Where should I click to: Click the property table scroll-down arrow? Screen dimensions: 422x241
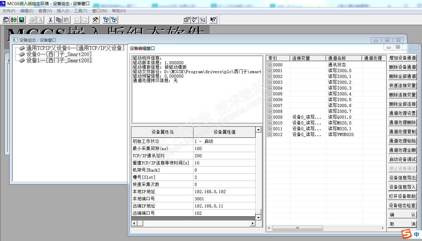point(258,217)
